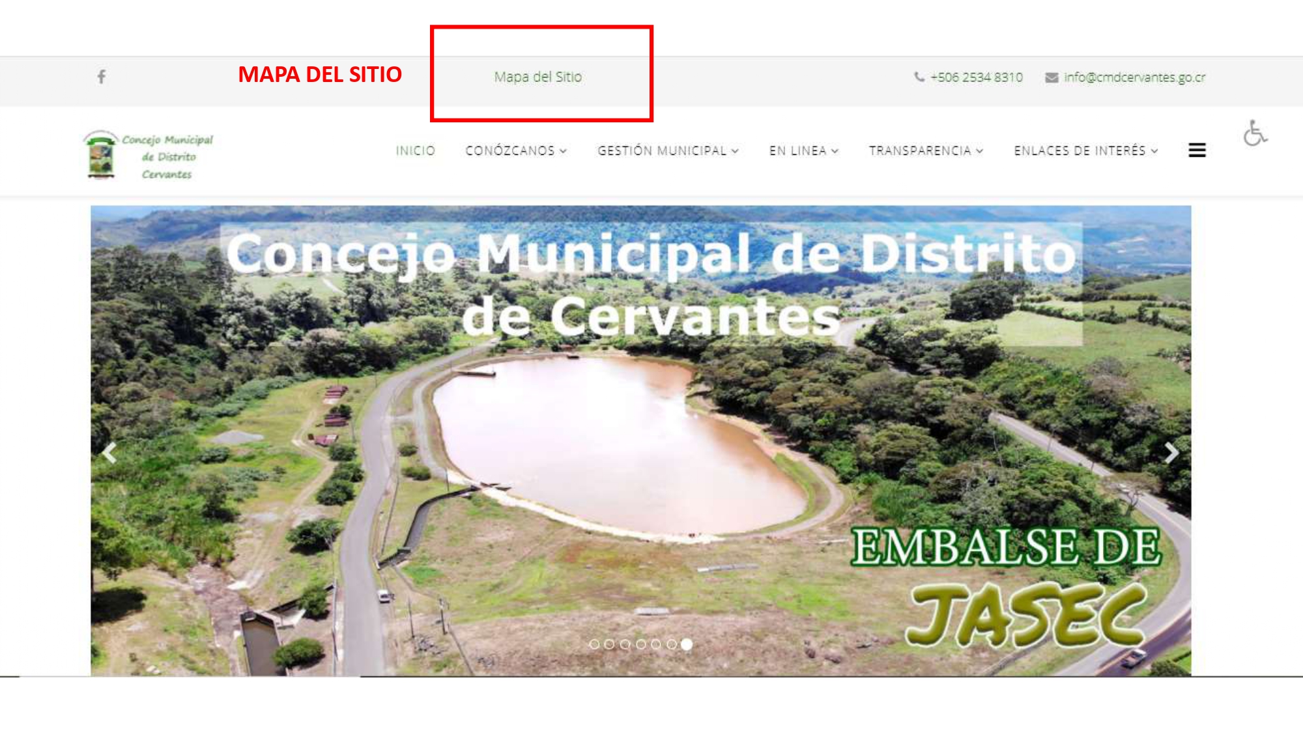Screen dimensions: 1303x732
Task: Go to previous slide with left arrow
Action: (x=109, y=453)
